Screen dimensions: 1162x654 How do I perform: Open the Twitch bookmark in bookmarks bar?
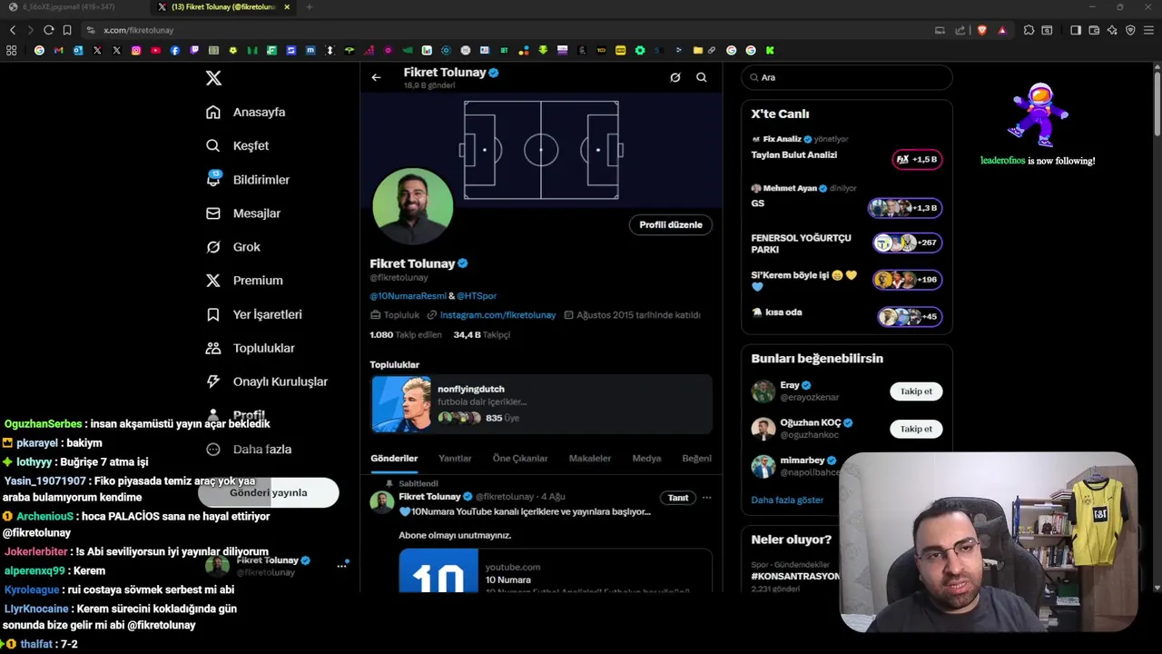(194, 50)
